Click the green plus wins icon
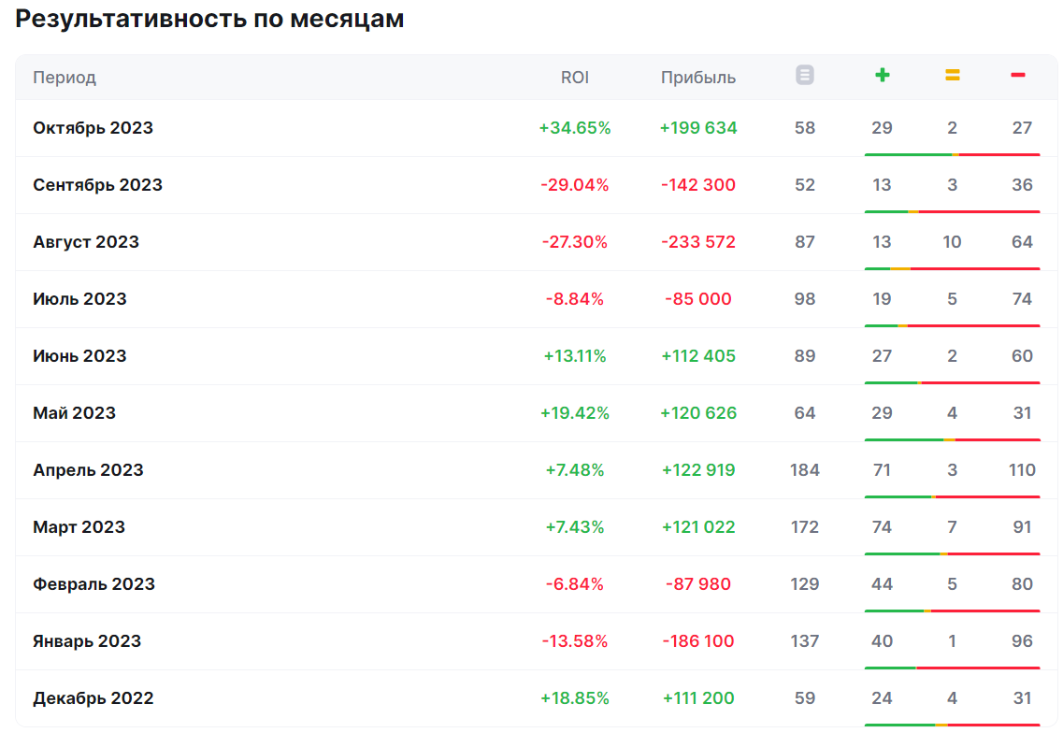Image resolution: width=1063 pixels, height=747 pixels. 882,75
